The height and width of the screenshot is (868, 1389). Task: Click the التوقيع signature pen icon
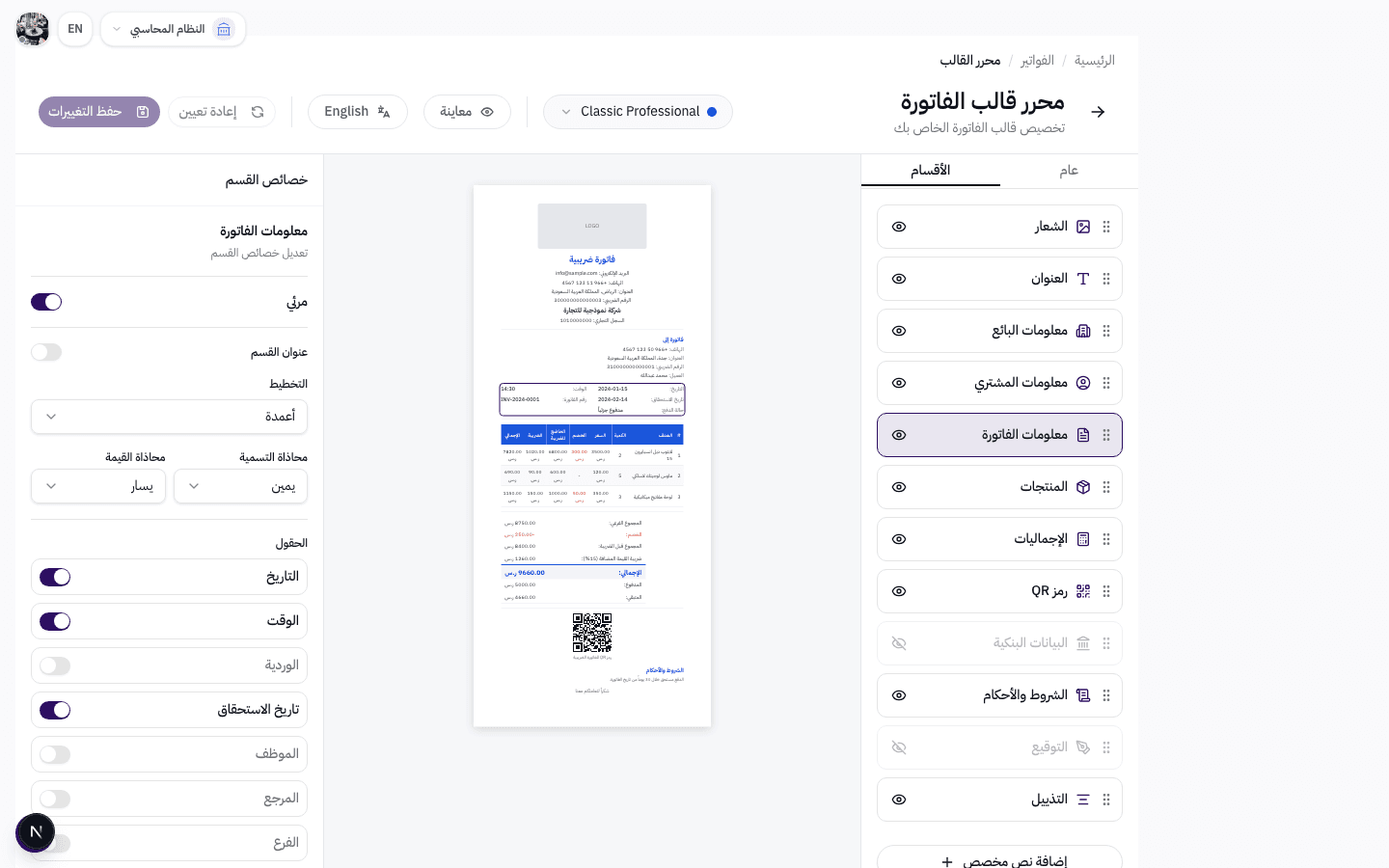click(x=1083, y=747)
